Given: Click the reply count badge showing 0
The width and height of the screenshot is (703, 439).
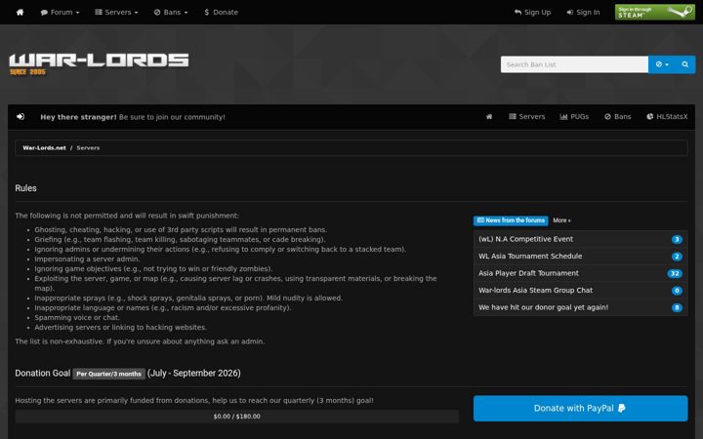Looking at the screenshot, I should click(x=677, y=291).
